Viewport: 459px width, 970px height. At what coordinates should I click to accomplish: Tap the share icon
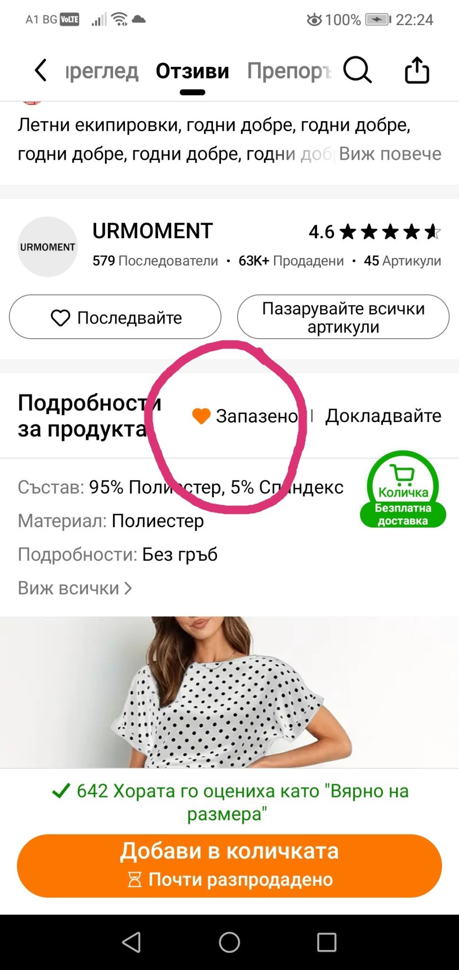(417, 70)
